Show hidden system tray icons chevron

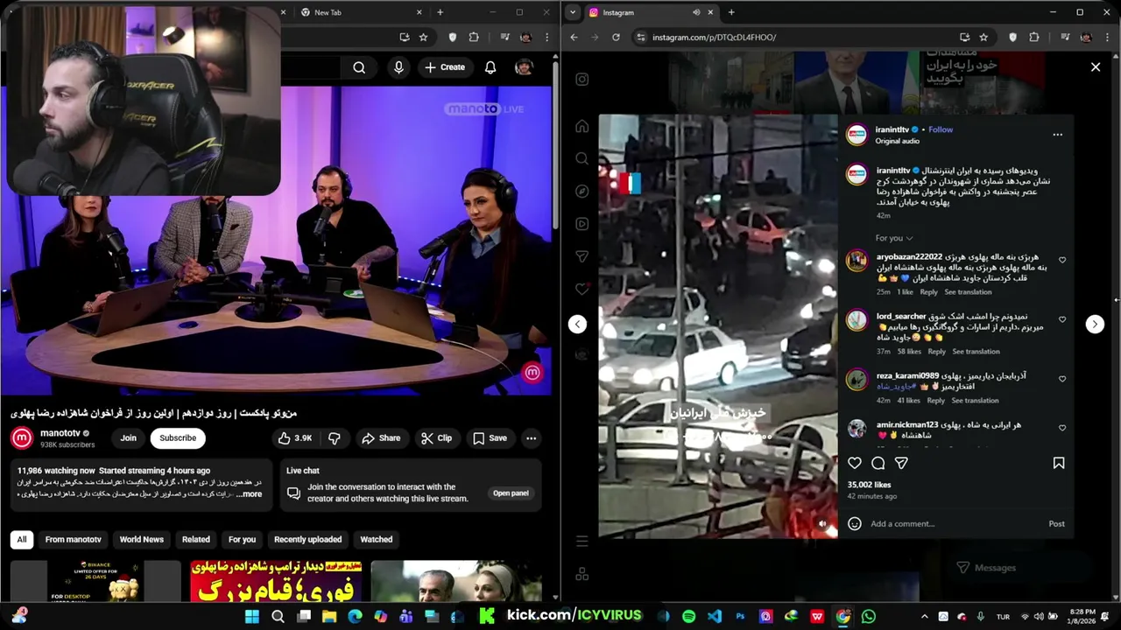pyautogui.click(x=924, y=617)
